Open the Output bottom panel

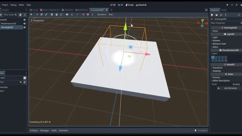pyautogui.click(x=34, y=130)
